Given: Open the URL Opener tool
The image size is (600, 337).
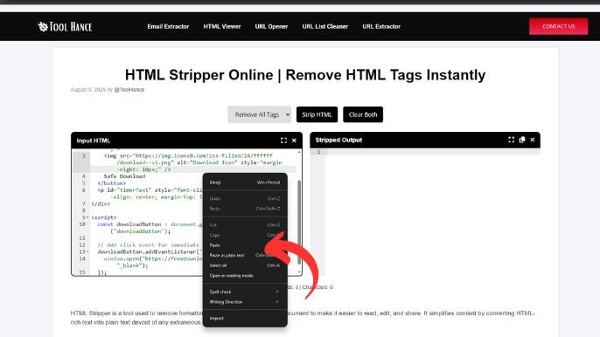Looking at the screenshot, I should (x=271, y=26).
